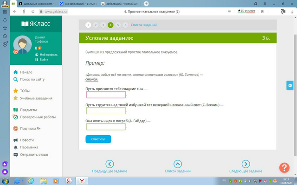
Task: Click the Ответить! button
Action: (98, 139)
